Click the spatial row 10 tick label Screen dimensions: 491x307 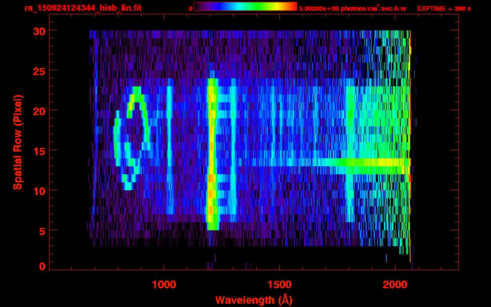[40, 190]
